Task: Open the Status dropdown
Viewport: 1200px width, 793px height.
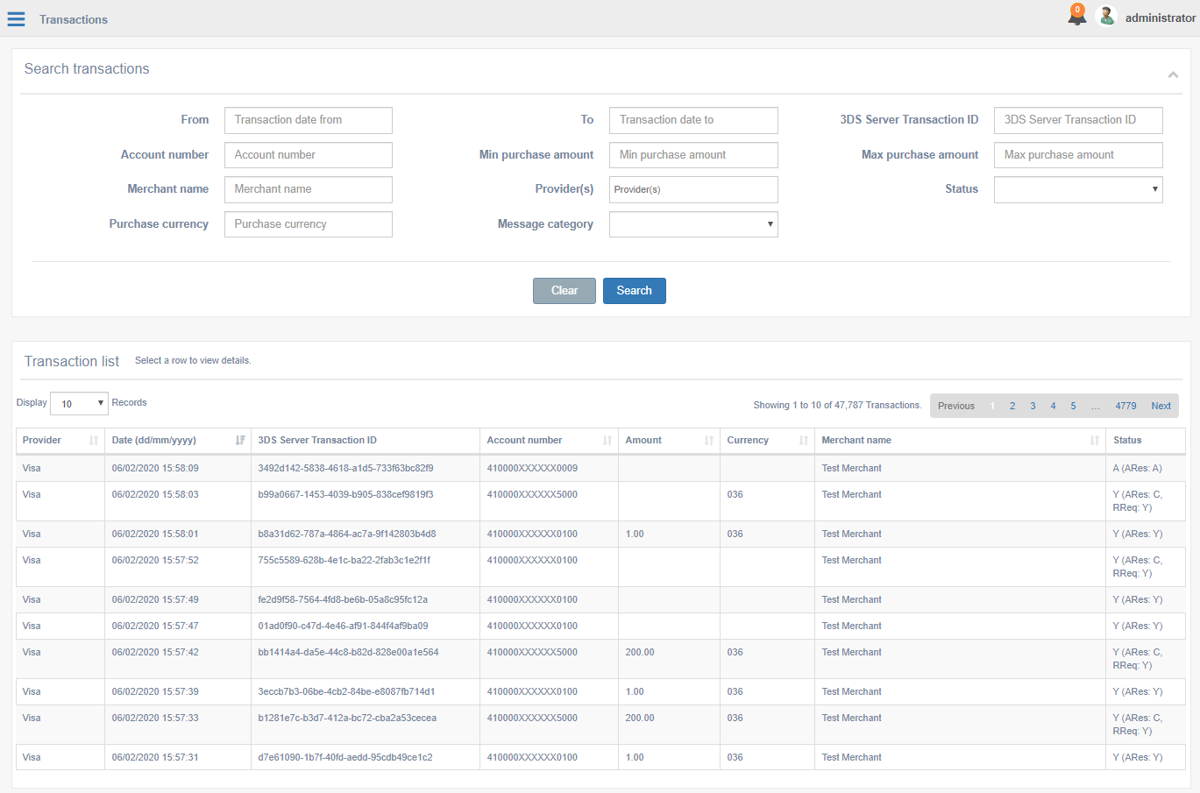Action: 1077,189
